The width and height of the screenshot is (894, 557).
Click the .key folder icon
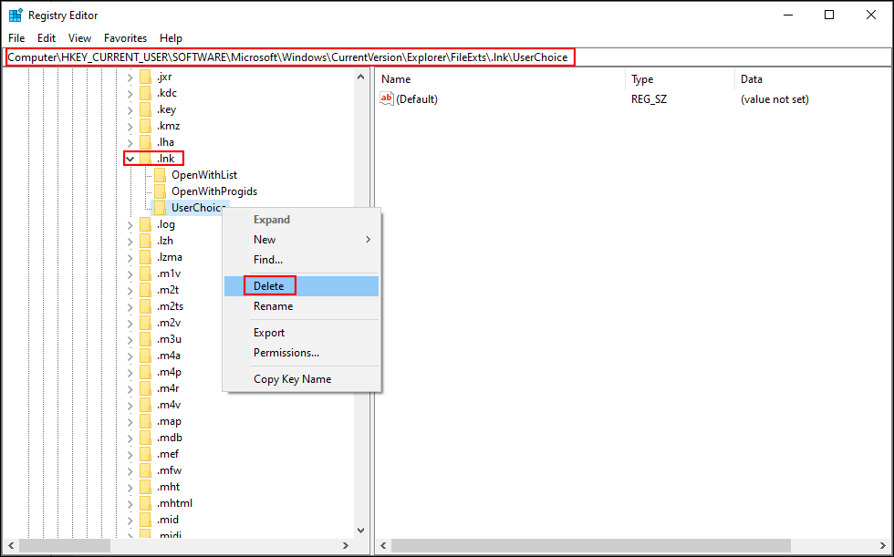[x=145, y=109]
